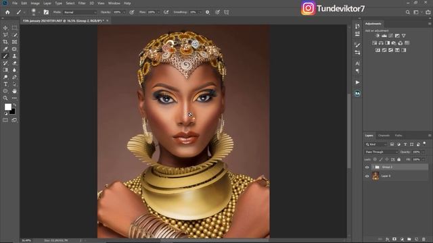
Task: Select the Frame tool
Action: pos(14,42)
